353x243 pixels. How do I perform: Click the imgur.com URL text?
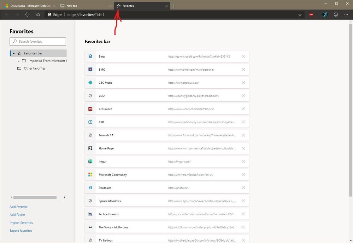click(x=180, y=161)
